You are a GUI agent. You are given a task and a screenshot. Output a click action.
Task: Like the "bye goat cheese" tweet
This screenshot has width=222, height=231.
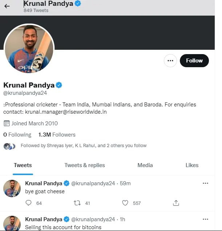click(125, 203)
